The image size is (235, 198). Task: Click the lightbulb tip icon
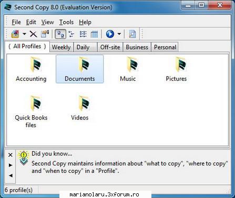pos(24,158)
